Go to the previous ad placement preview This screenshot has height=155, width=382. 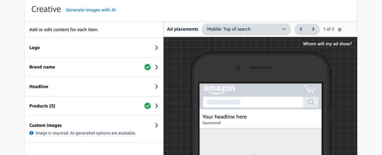301,29
